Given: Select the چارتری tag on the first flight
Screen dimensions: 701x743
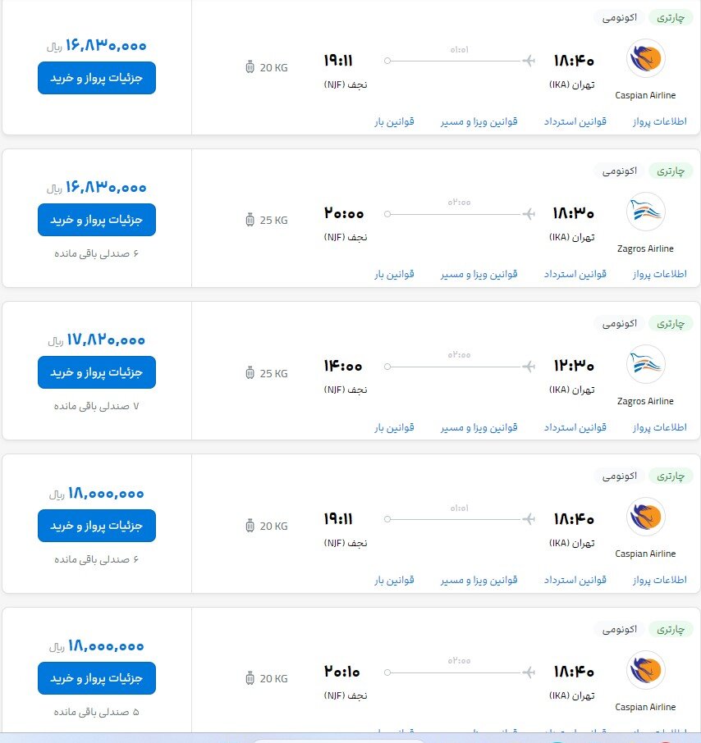Looking at the screenshot, I should point(671,16).
